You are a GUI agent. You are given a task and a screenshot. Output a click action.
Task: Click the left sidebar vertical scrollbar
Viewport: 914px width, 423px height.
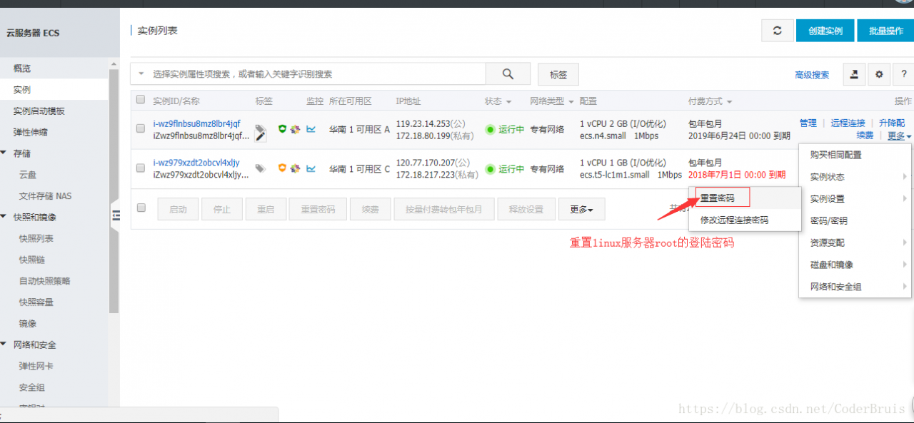(x=114, y=191)
